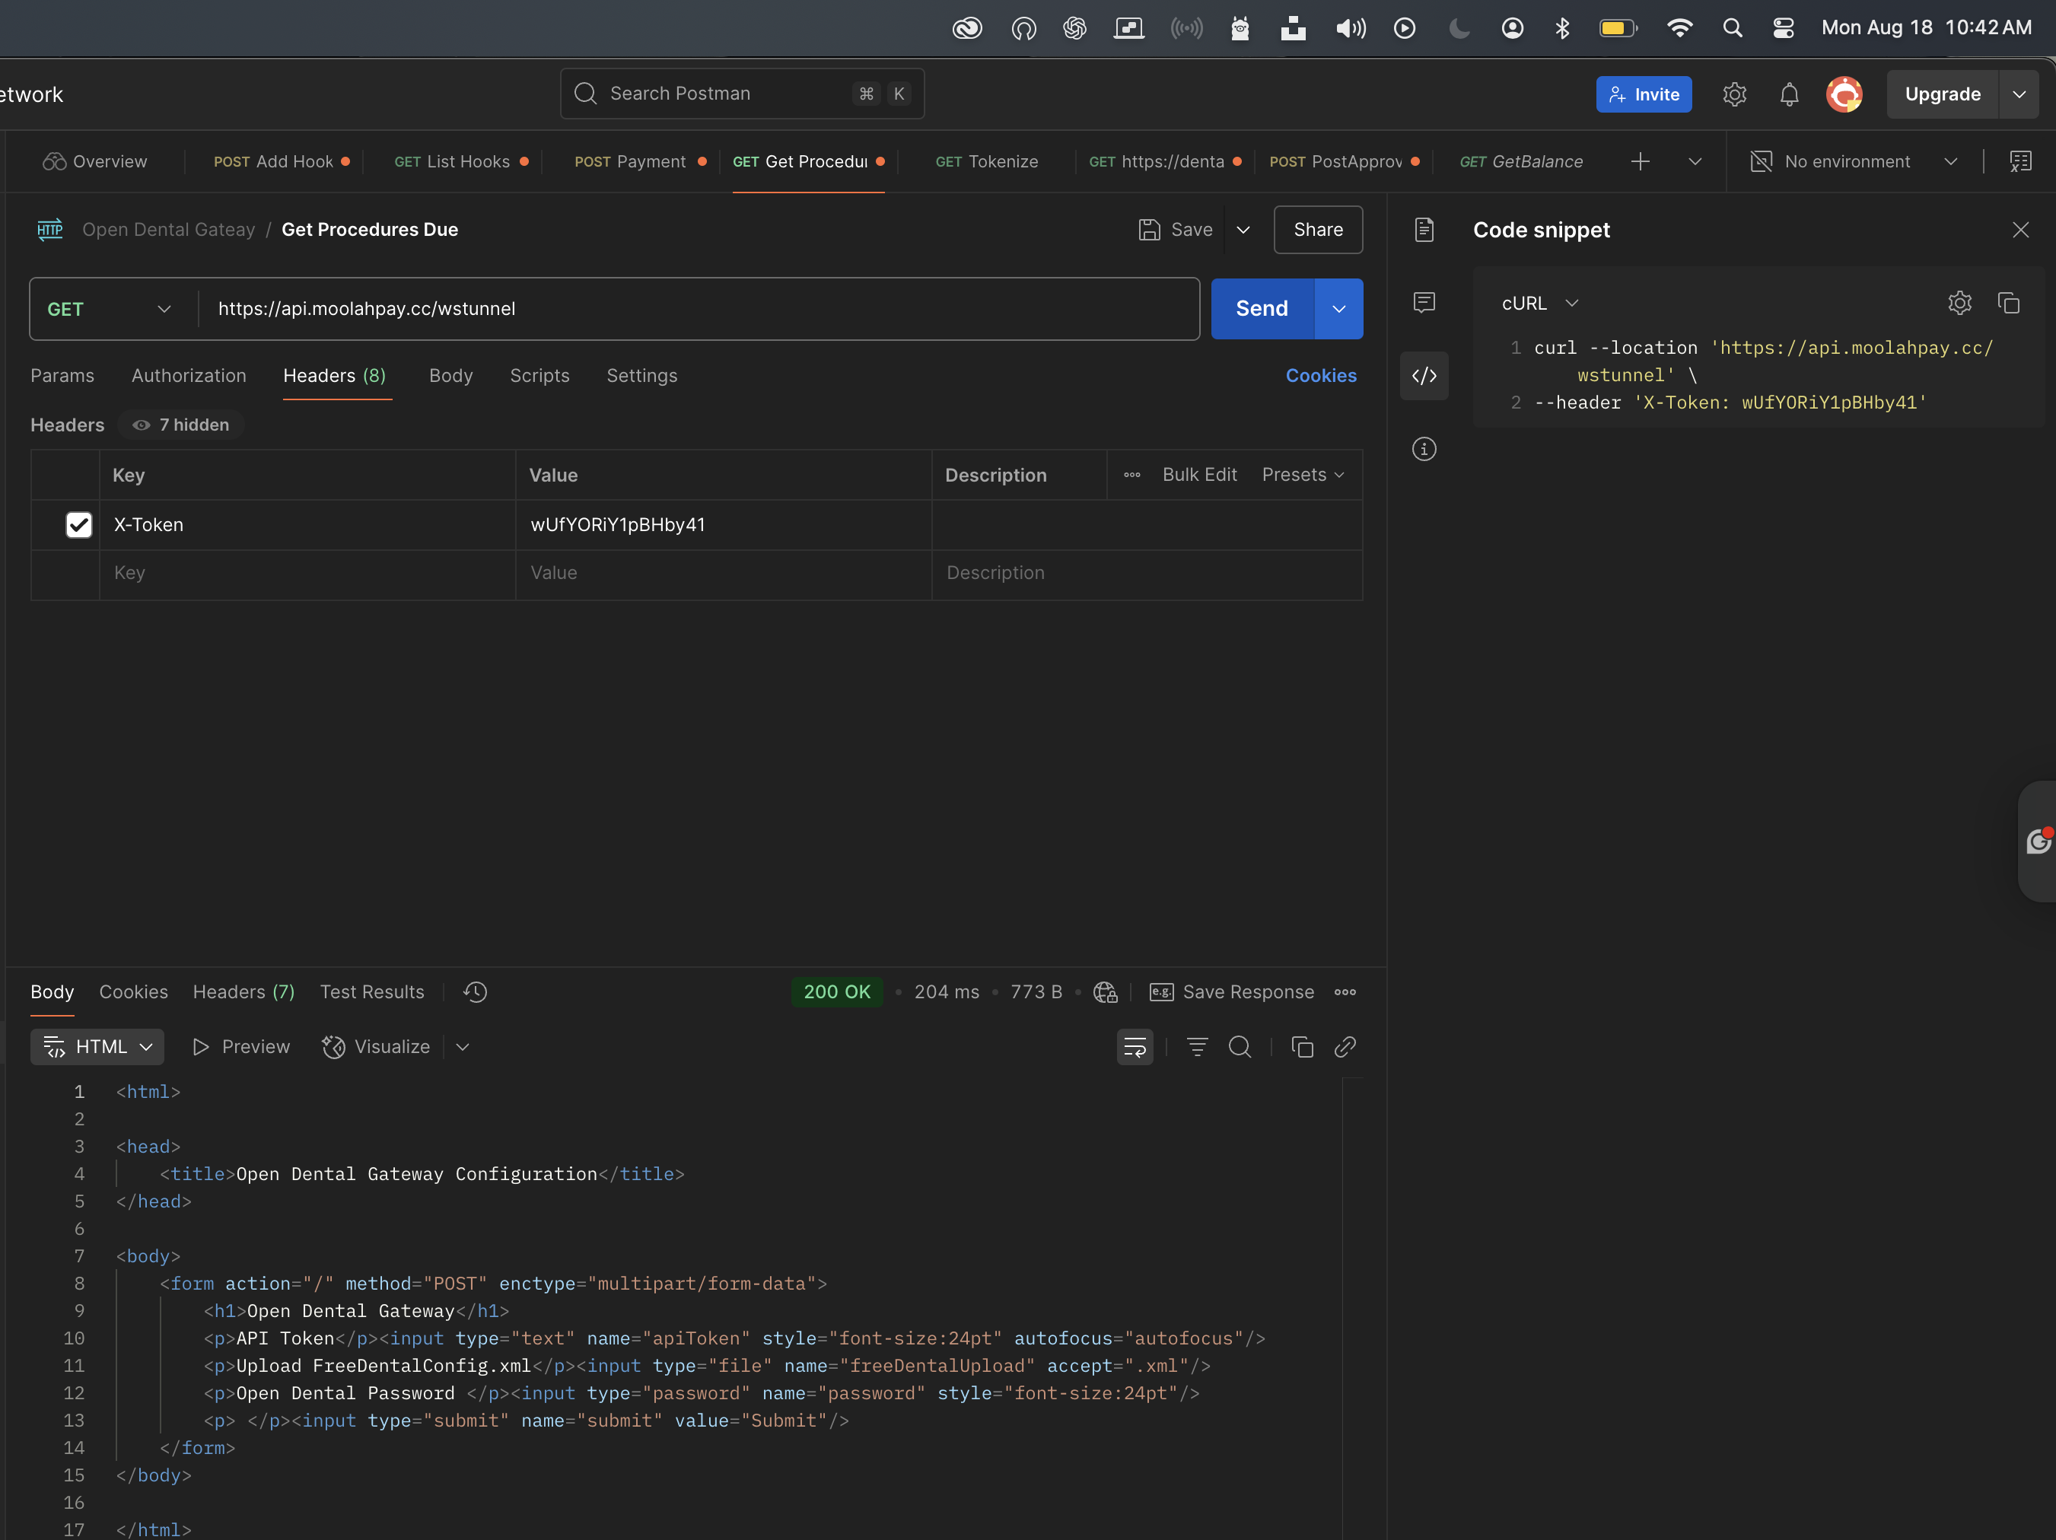Screen dimensions: 2056x1540
Task: Open the Scripts tab
Action: [x=539, y=375]
